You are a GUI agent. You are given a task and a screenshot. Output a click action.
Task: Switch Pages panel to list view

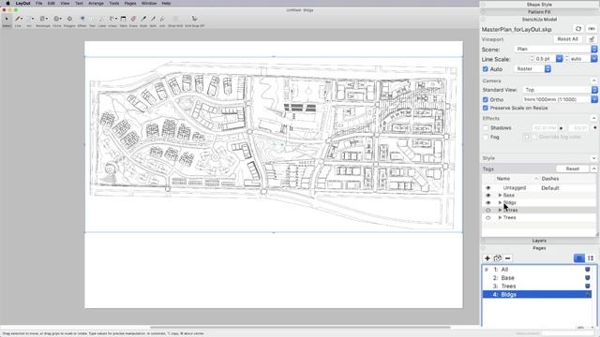pos(579,258)
